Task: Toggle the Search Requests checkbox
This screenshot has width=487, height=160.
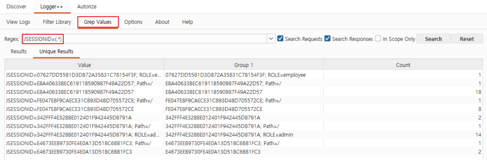Action: (280, 38)
